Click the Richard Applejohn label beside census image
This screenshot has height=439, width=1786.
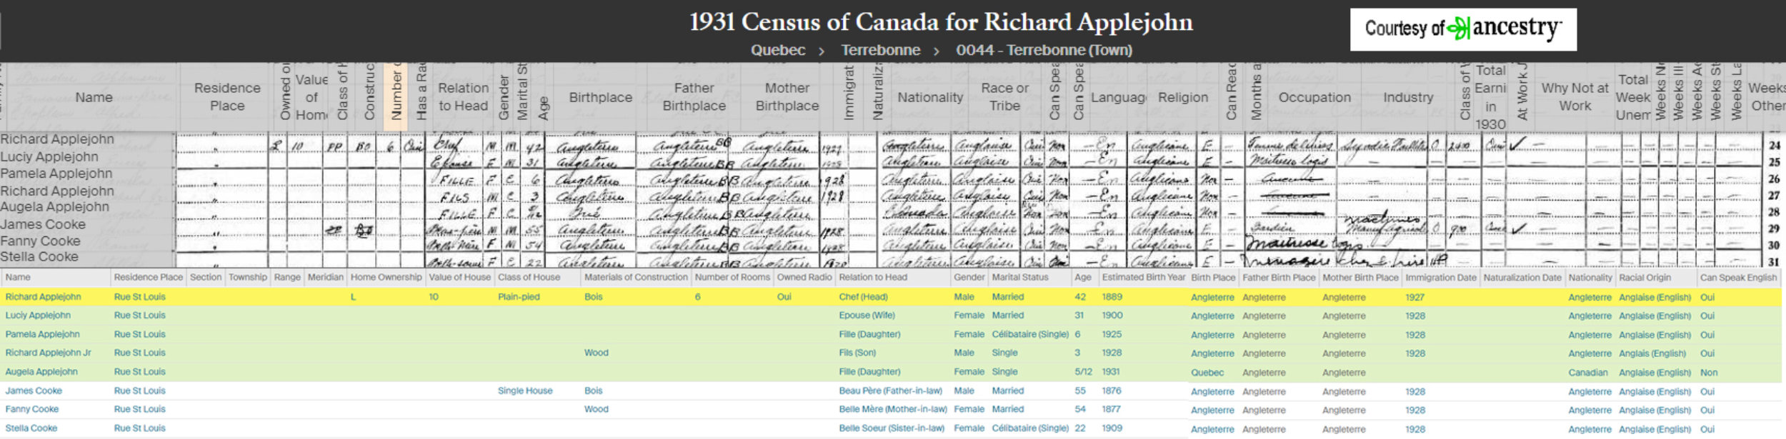pyautogui.click(x=56, y=139)
